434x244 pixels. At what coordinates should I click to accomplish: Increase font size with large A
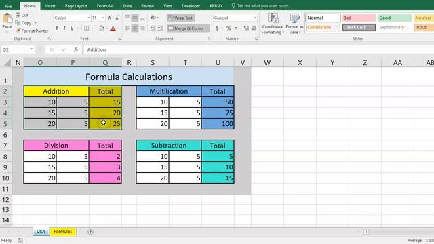[x=110, y=18]
